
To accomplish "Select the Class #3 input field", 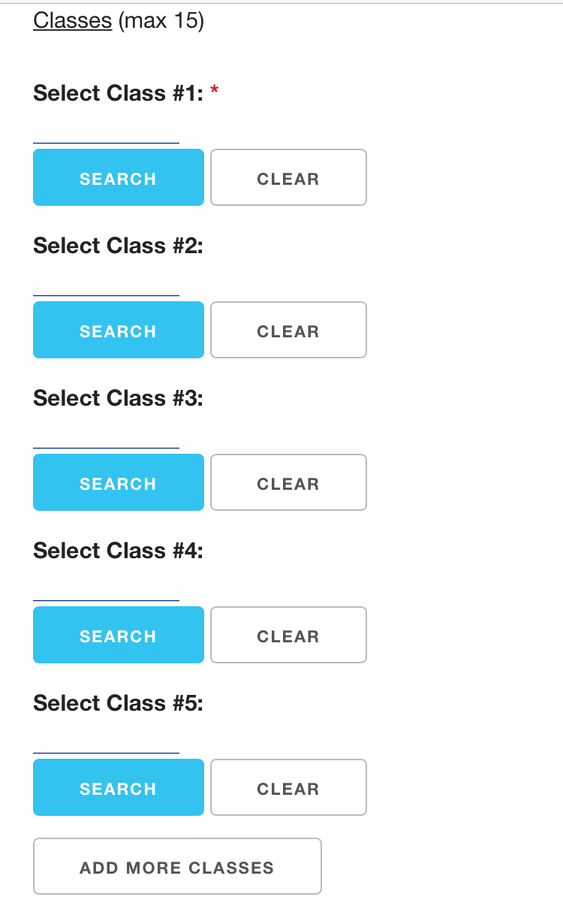I will 106,439.
